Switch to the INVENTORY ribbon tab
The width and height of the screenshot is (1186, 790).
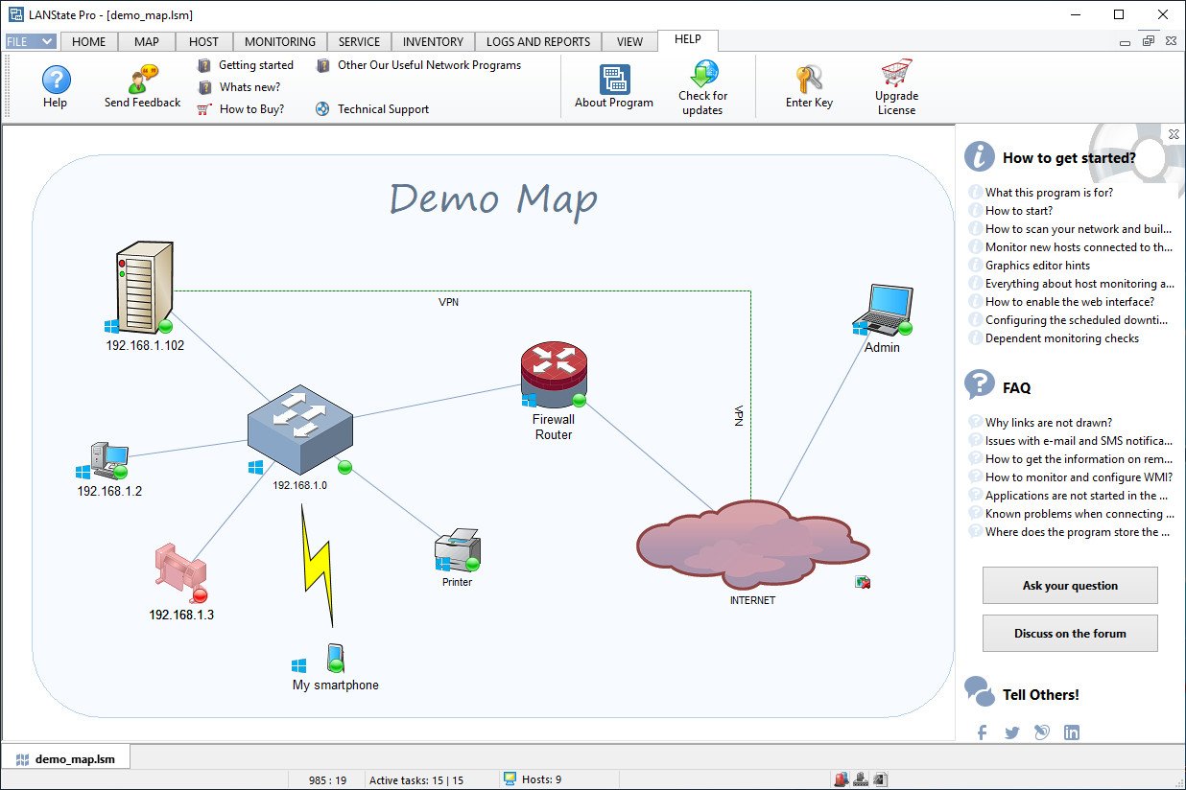[433, 41]
